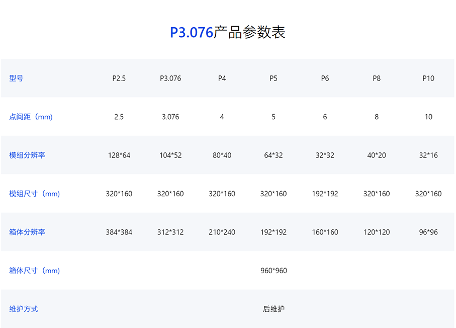Select the 960*960 cabinet size value
The height and width of the screenshot is (328, 456).
click(x=273, y=271)
